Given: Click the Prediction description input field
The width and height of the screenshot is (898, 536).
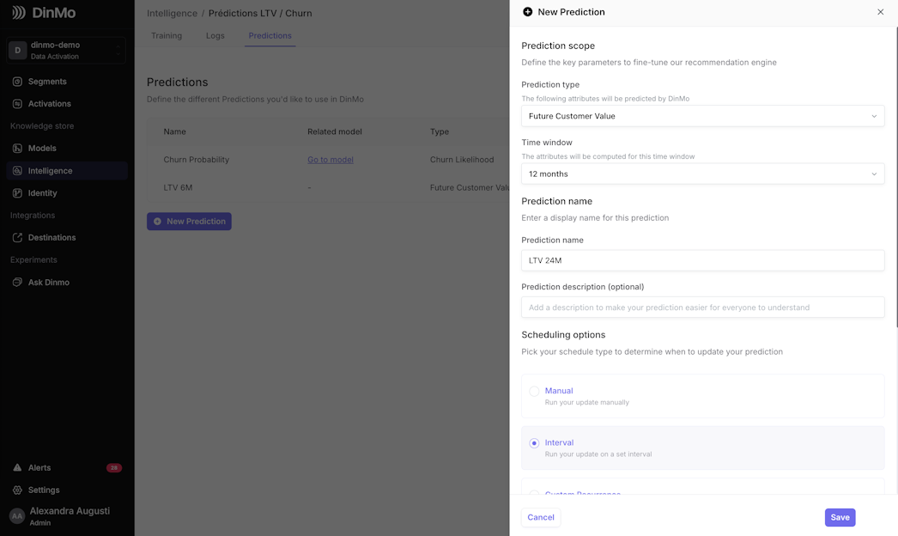Looking at the screenshot, I should (703, 308).
